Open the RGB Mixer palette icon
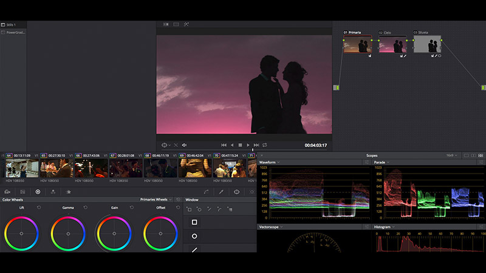Screen dimensions: 486x273 pos(53,192)
